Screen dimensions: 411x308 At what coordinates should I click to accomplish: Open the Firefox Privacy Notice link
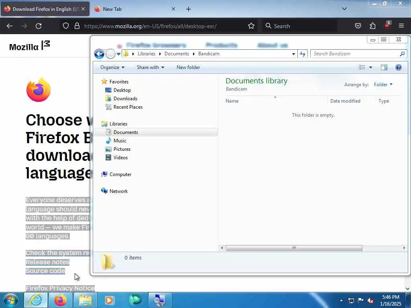60,288
